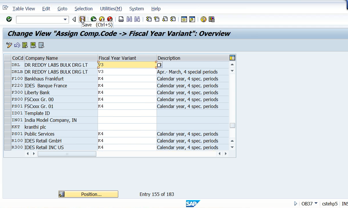Select row selector for ID01
Viewport: 348px width, 208px height.
7,113
